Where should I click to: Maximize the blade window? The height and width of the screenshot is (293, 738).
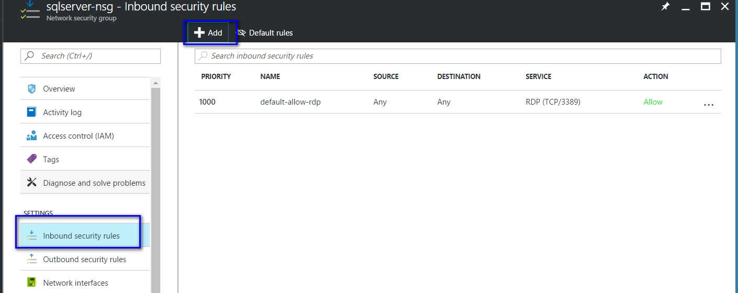pyautogui.click(x=705, y=6)
